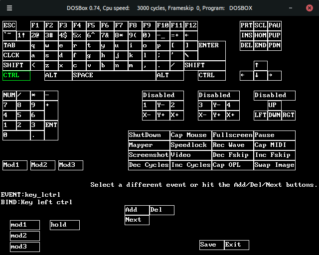Select the SCL scroll lock key
This screenshot has height=255, width=319.
[261, 26]
